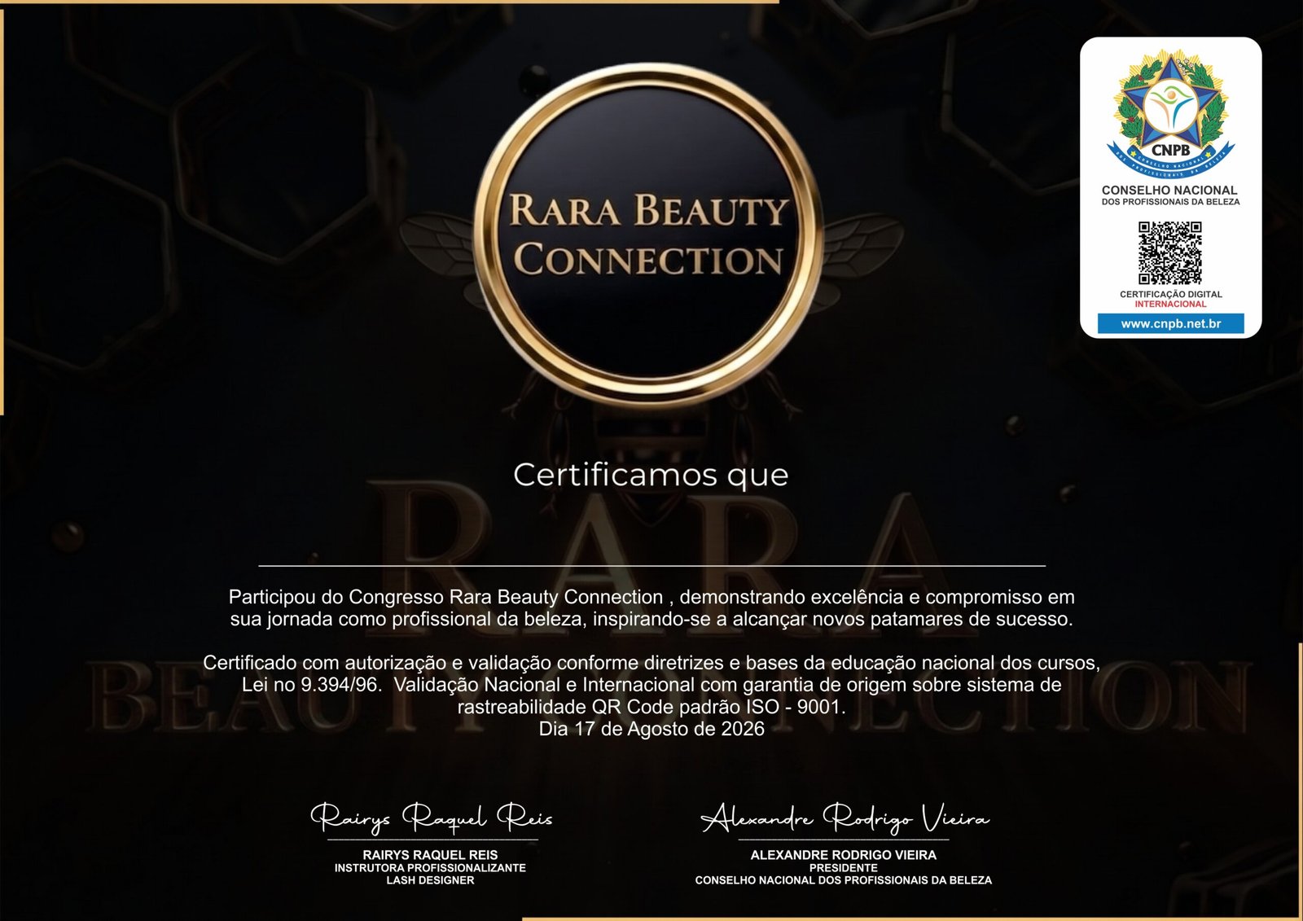
Task: Click "CONSELHO NACIONAL DOS PROFISSIONAIS DA BELEZA" below PRESIDENTE
Action: 844,880
